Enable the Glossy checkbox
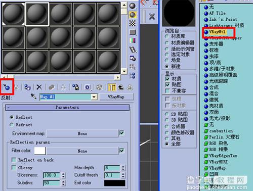The height and width of the screenshot is (191, 253). pos(14,167)
